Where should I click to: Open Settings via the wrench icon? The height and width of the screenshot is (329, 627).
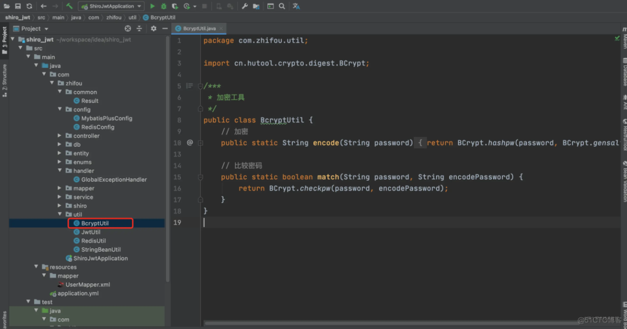click(244, 6)
